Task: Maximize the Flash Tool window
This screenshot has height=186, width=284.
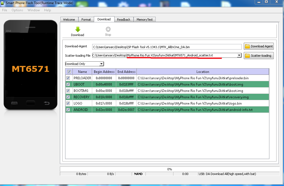Action: tap(266, 2)
